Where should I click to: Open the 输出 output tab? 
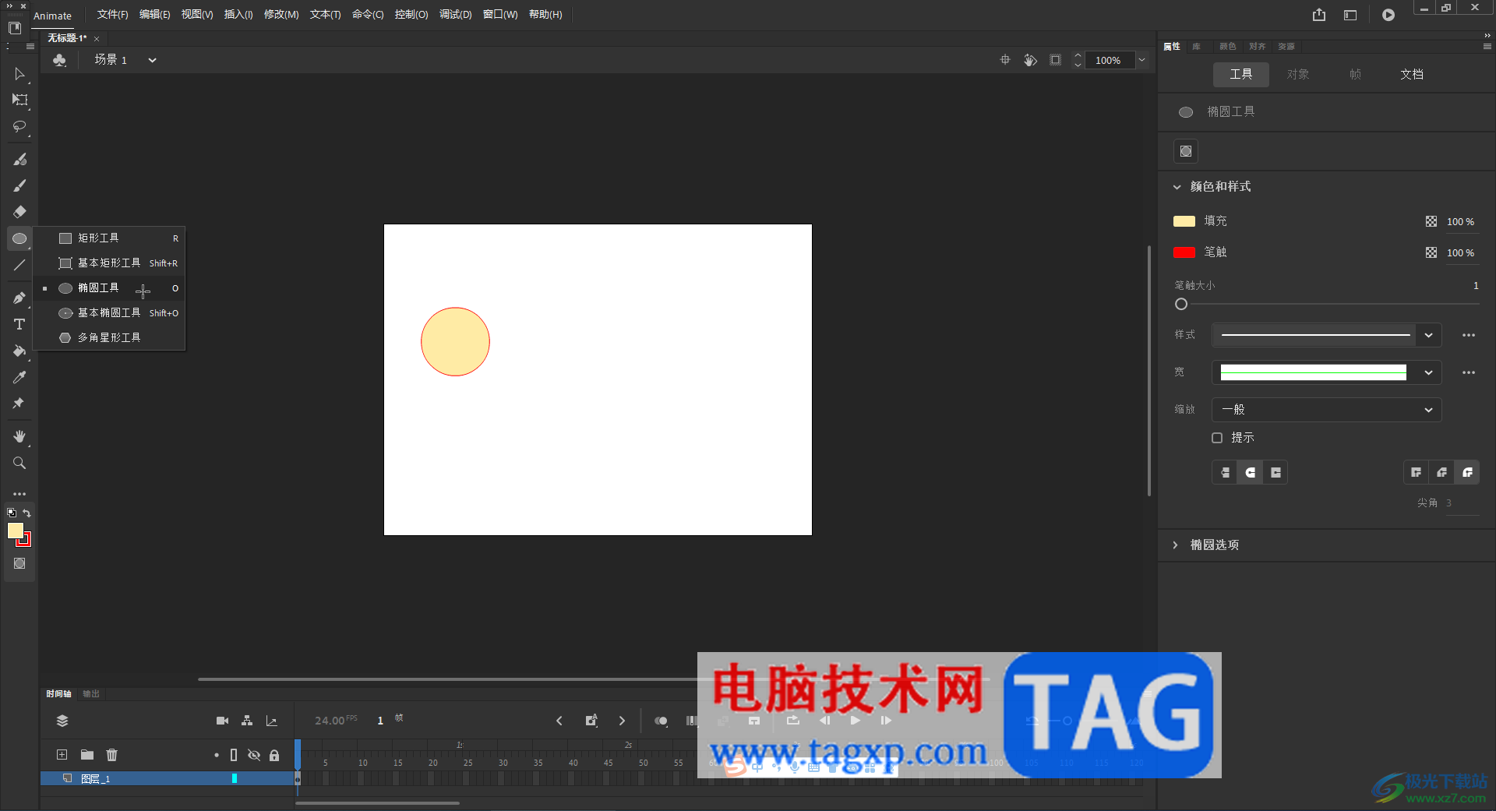(x=91, y=694)
